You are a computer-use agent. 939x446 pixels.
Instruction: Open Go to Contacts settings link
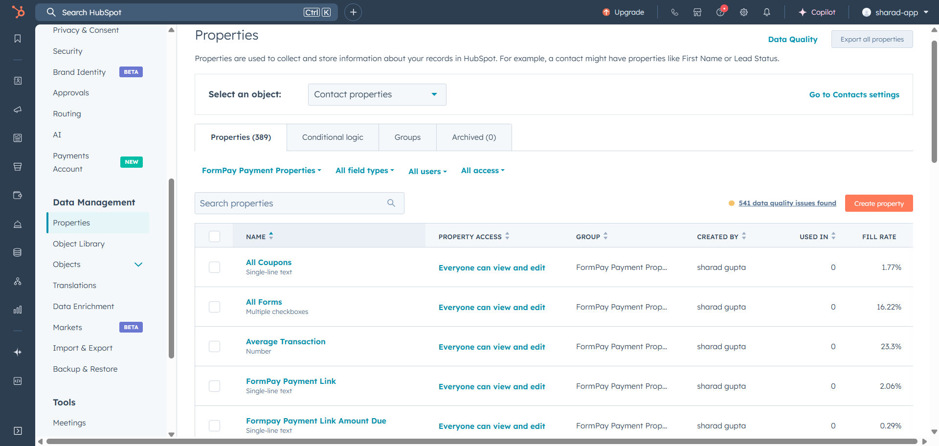point(854,94)
